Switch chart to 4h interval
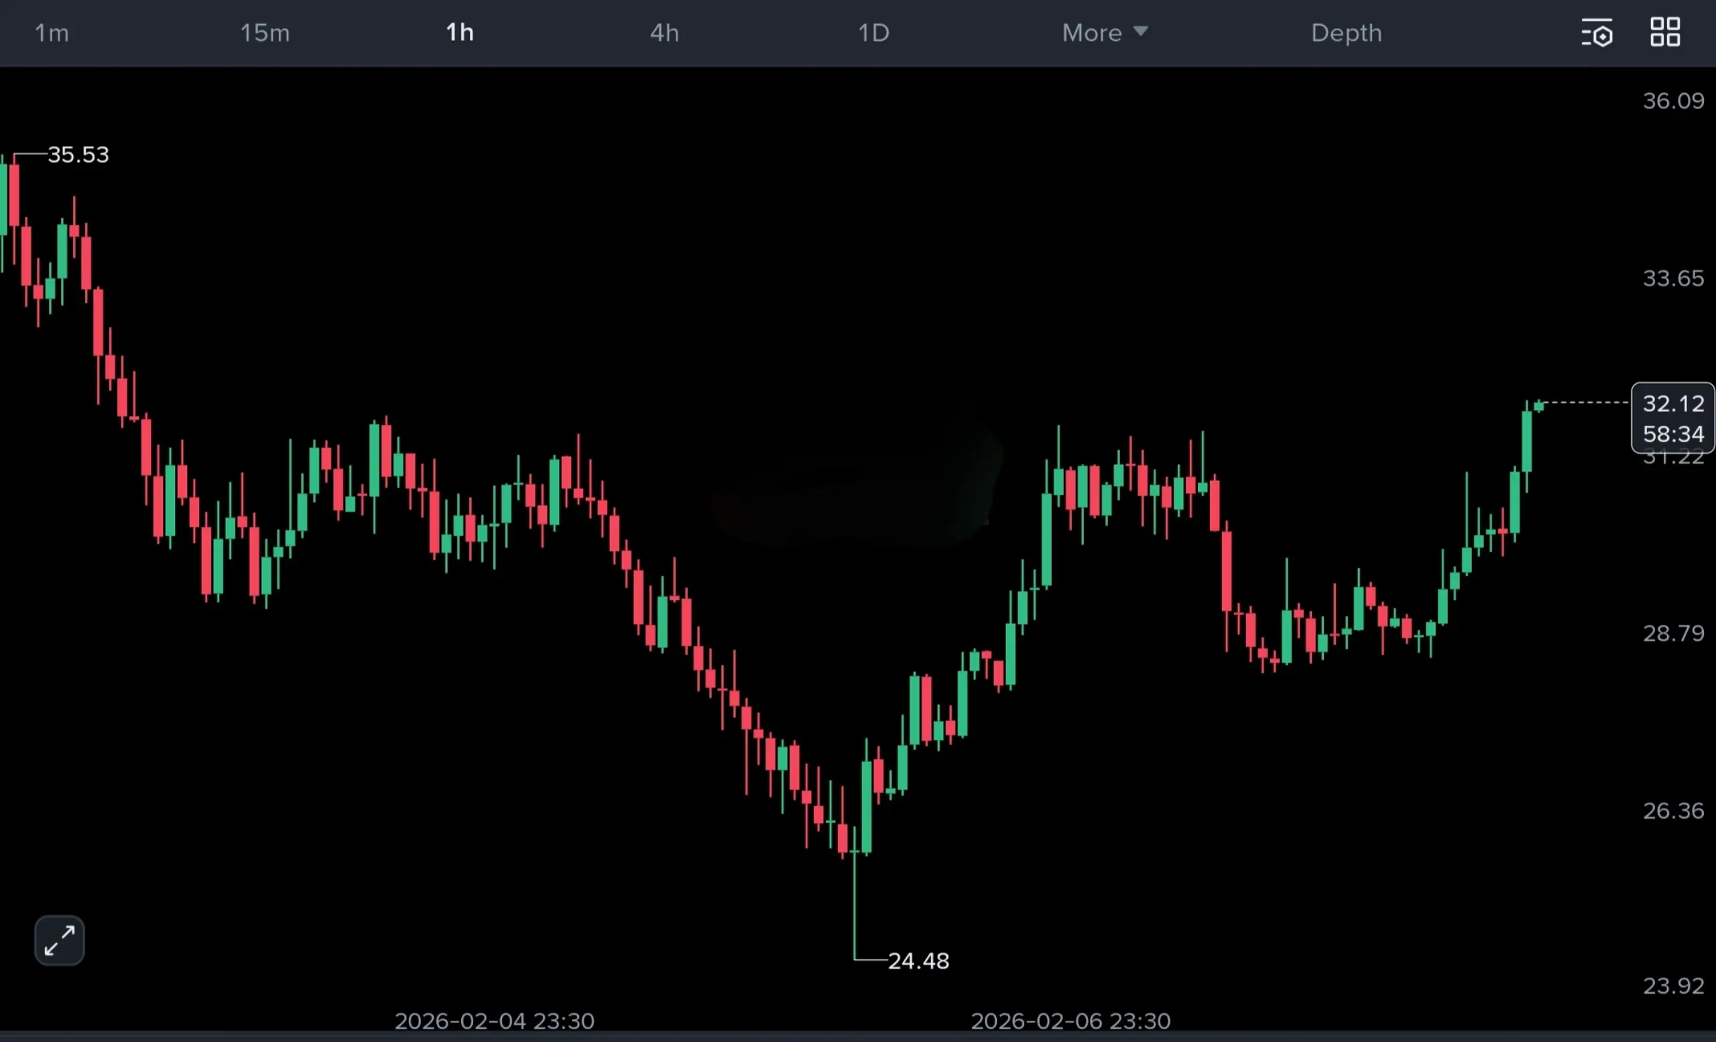Screen dimensions: 1716x1042 click(x=664, y=33)
